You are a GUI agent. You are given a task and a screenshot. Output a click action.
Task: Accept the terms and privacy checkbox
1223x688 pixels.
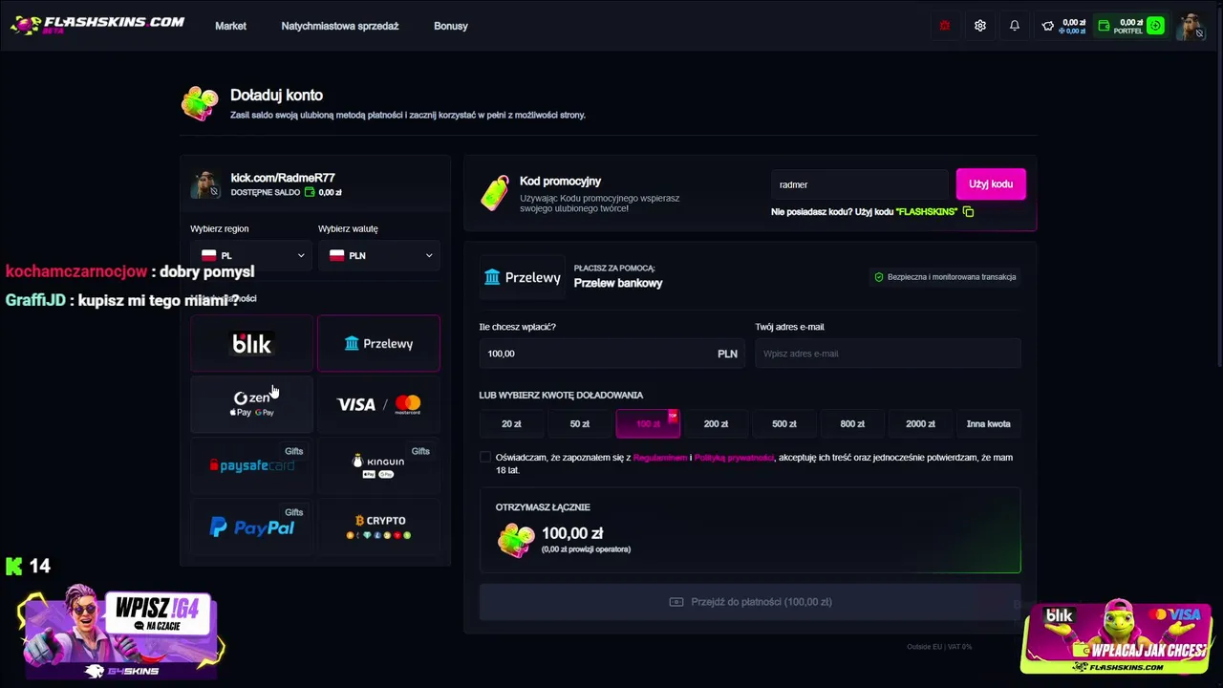(485, 458)
